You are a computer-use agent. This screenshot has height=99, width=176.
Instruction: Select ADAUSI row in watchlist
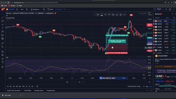[x=165, y=44]
